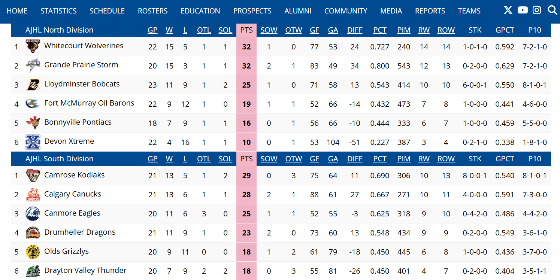Viewport: 560px width, 280px height.
Task: Sort North Division by GP column
Action: pyautogui.click(x=152, y=30)
